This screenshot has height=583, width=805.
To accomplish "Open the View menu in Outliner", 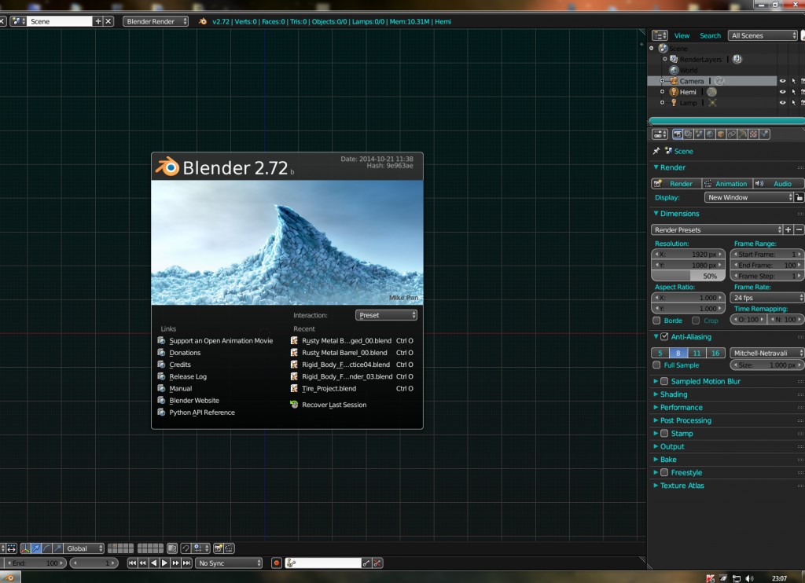I will pyautogui.click(x=682, y=35).
